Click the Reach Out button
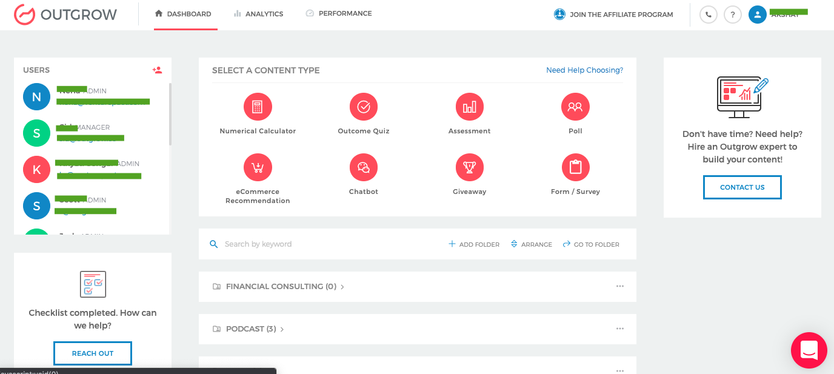The width and height of the screenshot is (834, 374). 93,353
